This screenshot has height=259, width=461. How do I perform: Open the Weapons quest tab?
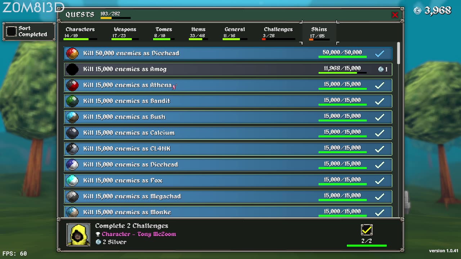tap(125, 32)
